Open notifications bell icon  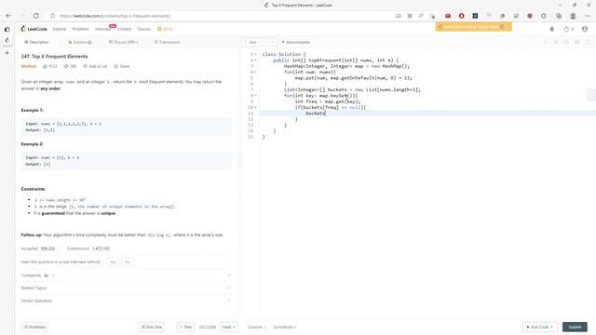[x=552, y=29]
